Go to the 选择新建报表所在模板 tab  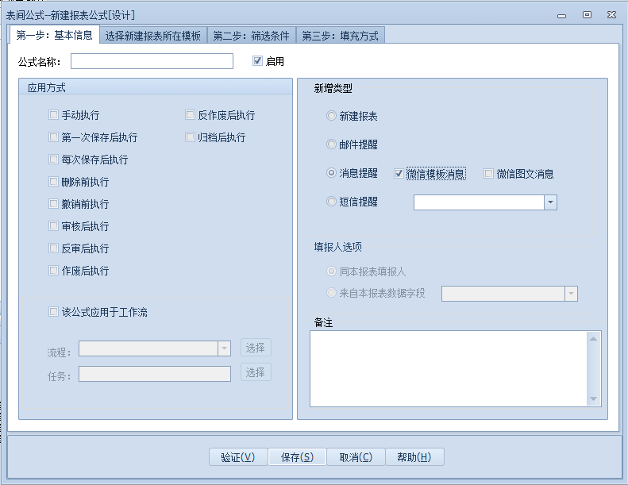point(152,36)
